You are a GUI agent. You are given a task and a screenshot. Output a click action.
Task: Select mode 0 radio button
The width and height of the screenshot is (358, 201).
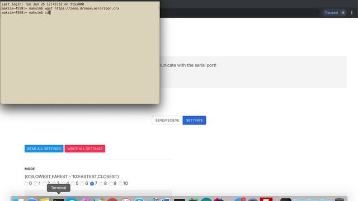[26, 184]
